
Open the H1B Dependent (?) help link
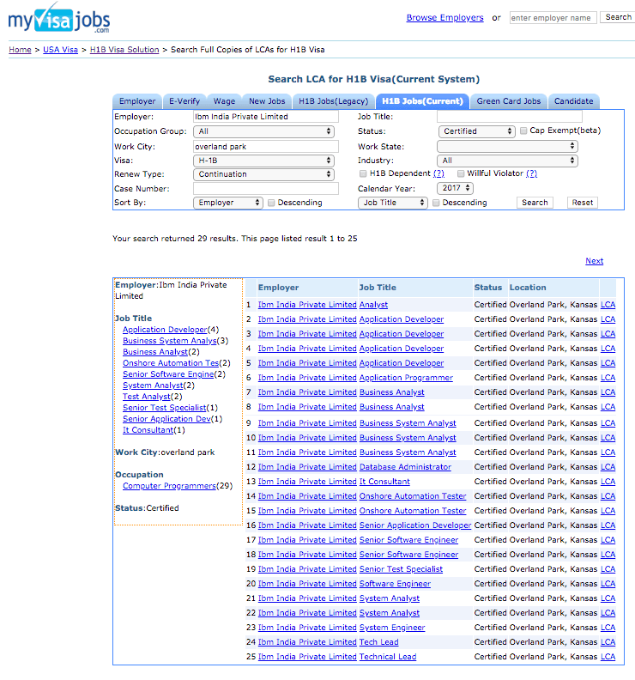coord(438,173)
